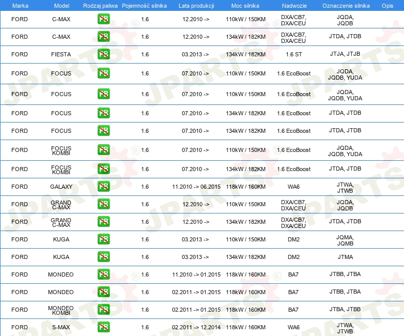Viewport: 404px width, 336px height.
Task: Click fuel icon in MONDEO 11.2010 row
Action: click(x=103, y=274)
